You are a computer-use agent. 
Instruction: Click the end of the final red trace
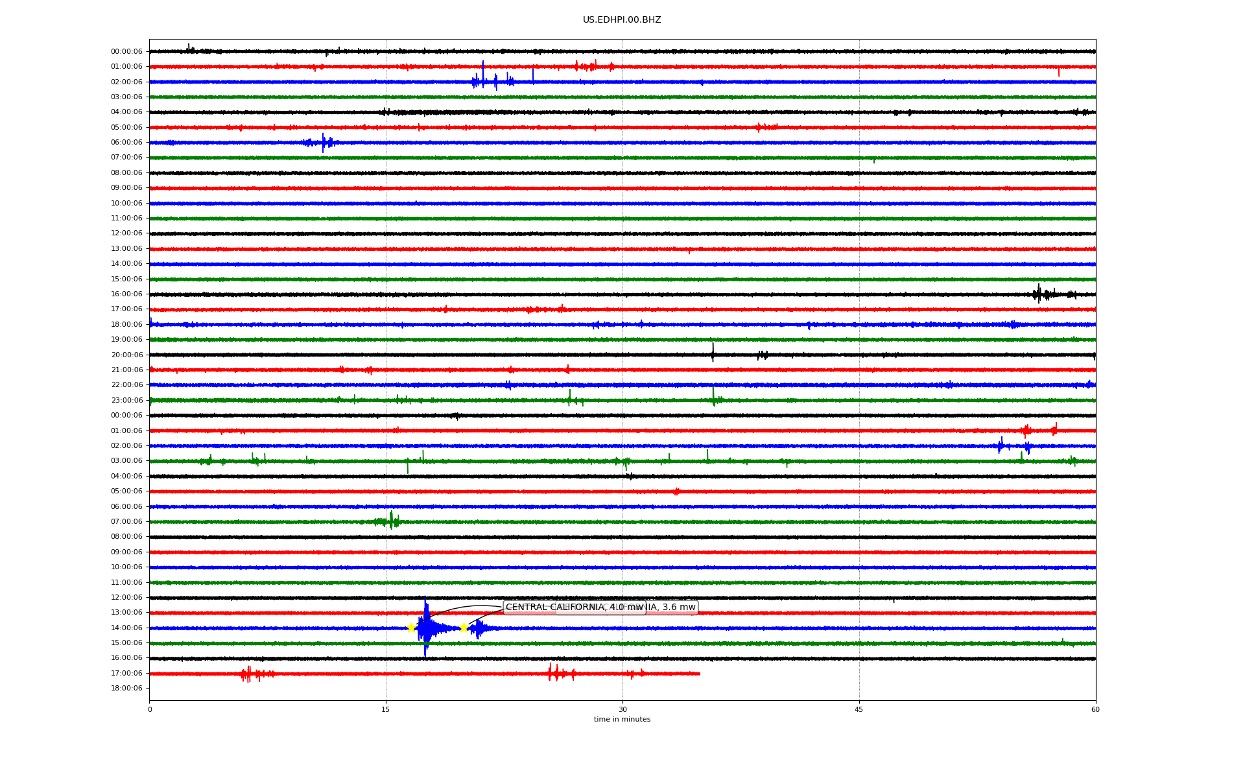click(x=699, y=674)
